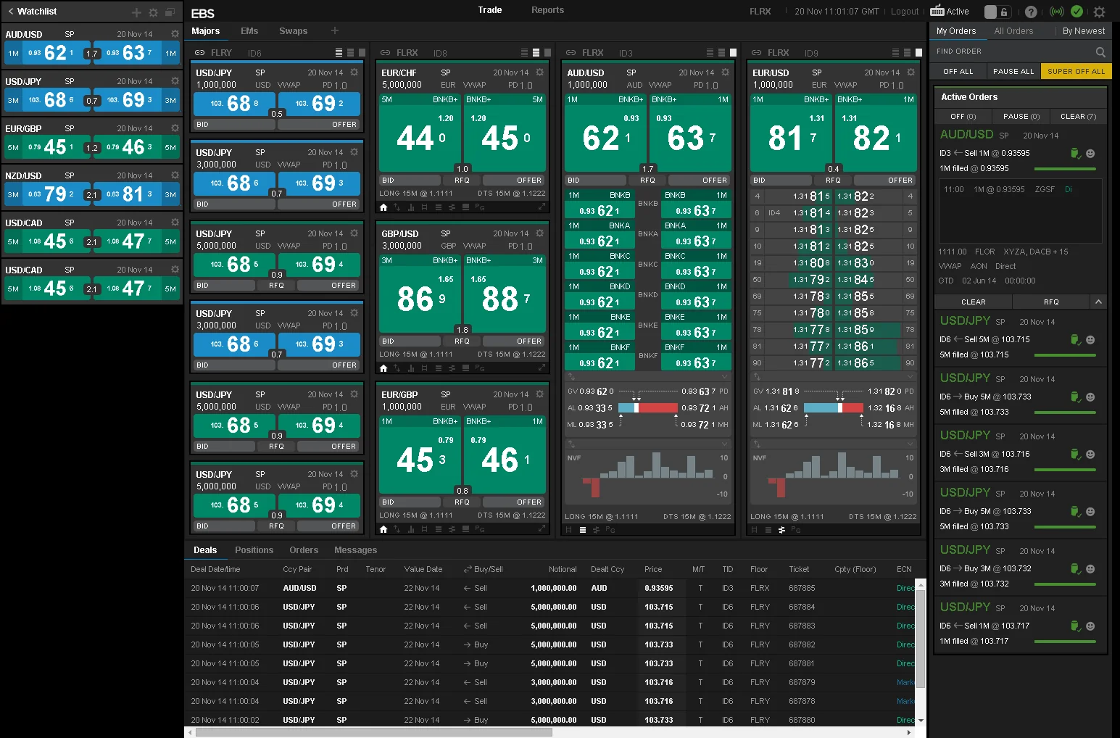Image resolution: width=1120 pixels, height=738 pixels.
Task: Collapse the AUD/USD order details chevron
Action: [x=1098, y=302]
